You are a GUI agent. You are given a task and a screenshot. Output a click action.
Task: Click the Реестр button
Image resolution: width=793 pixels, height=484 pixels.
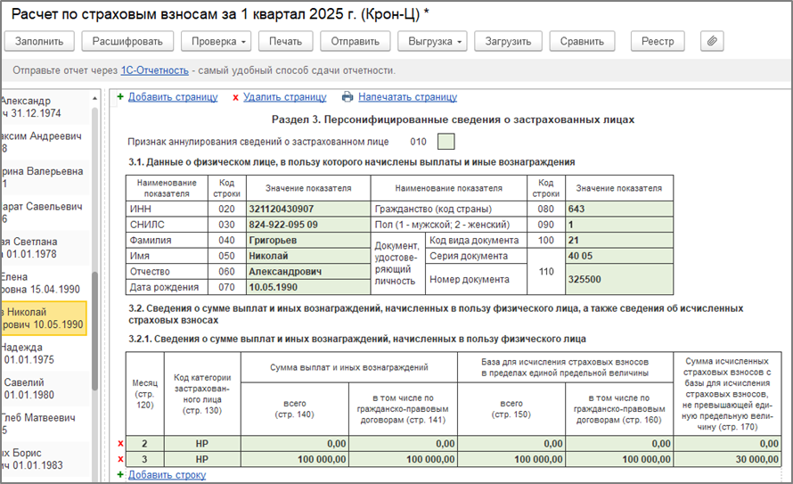(x=658, y=41)
